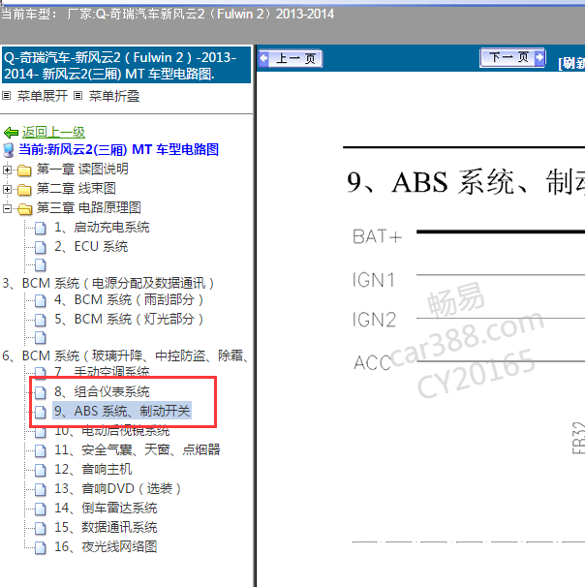Click page icon beside 14、倒车雷达系统

[x=41, y=509]
